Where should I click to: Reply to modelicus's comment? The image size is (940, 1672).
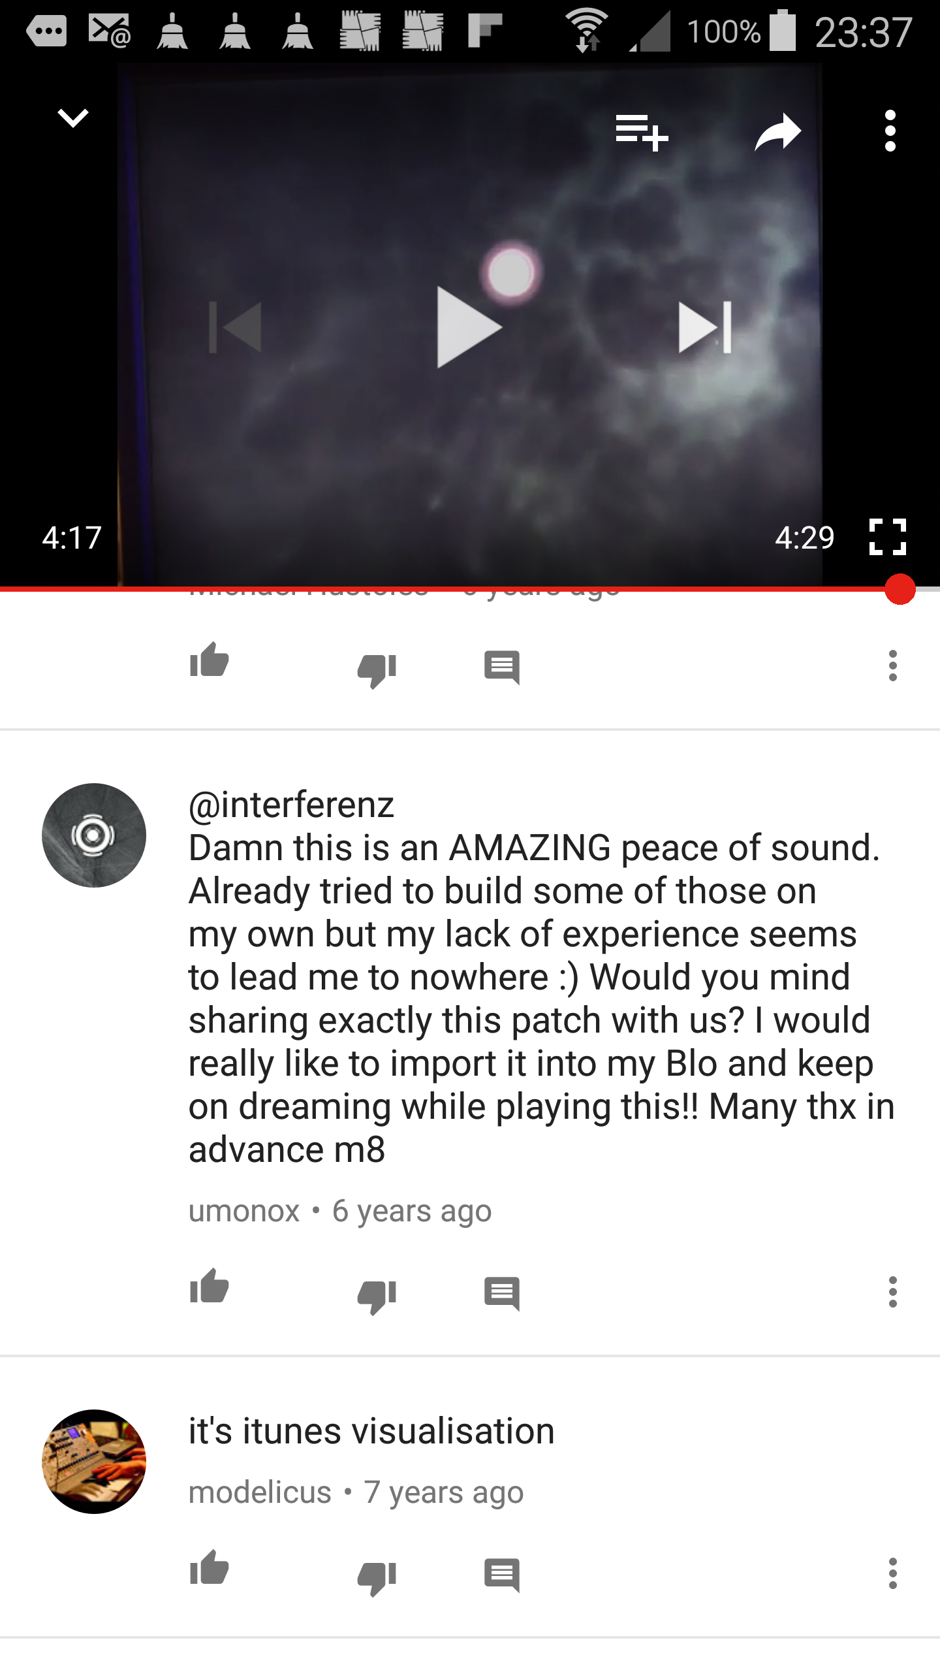502,1575
